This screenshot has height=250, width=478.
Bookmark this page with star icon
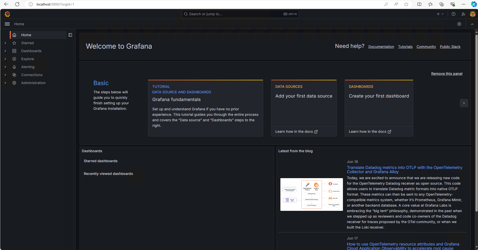(x=406, y=4)
